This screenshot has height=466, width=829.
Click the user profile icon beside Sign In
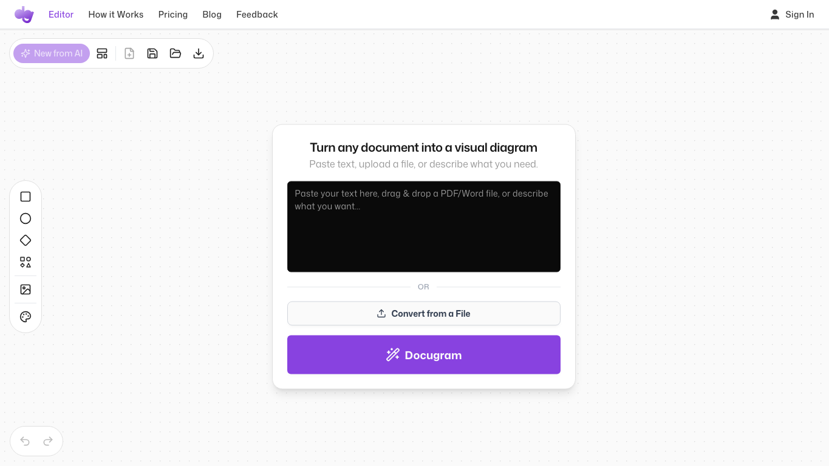click(775, 15)
